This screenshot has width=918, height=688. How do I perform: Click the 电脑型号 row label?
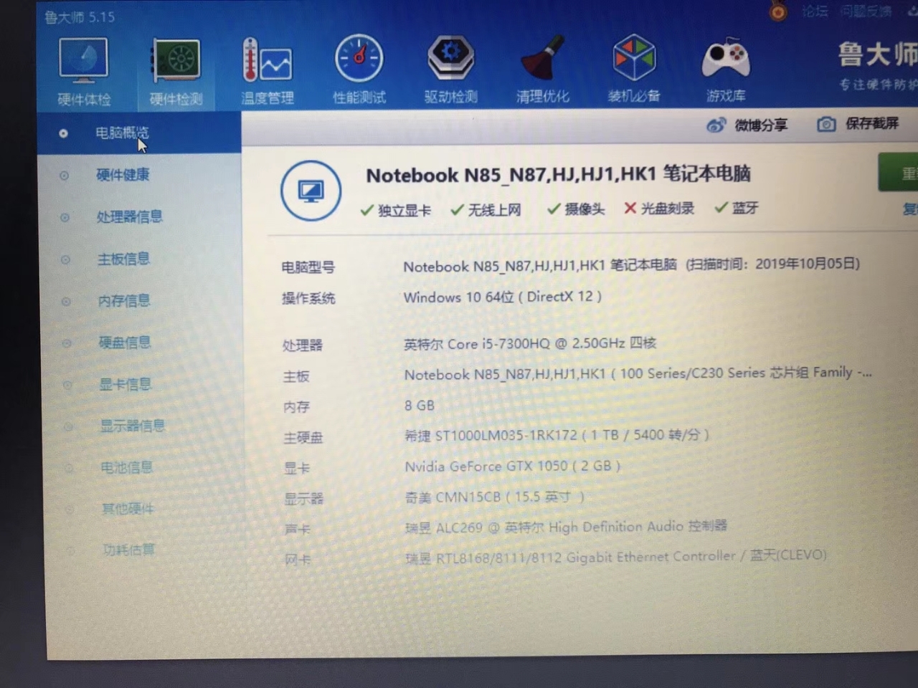pos(308,267)
